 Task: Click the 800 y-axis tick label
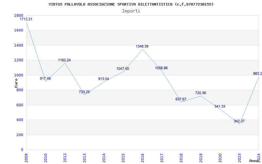point(20,90)
